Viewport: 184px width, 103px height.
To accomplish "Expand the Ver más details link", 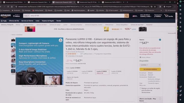I will (143, 85).
